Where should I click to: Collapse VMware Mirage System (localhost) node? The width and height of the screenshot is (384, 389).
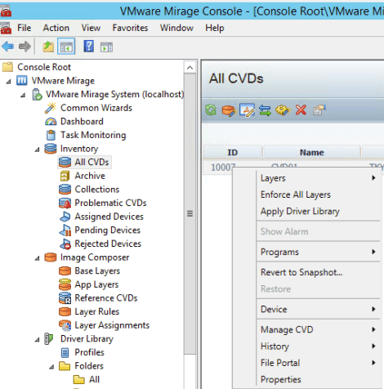point(24,95)
